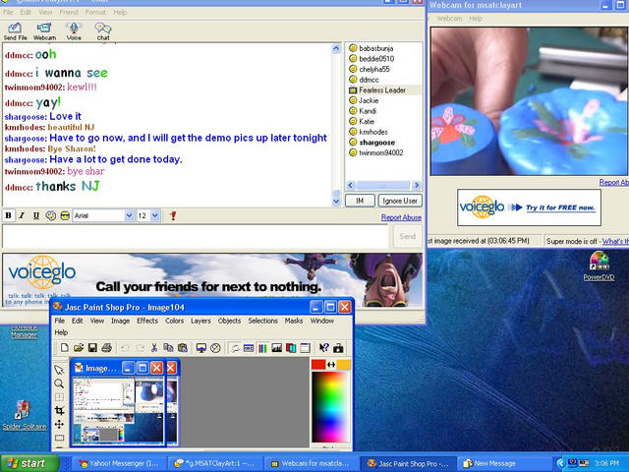Click the IM button below user list

coord(360,201)
